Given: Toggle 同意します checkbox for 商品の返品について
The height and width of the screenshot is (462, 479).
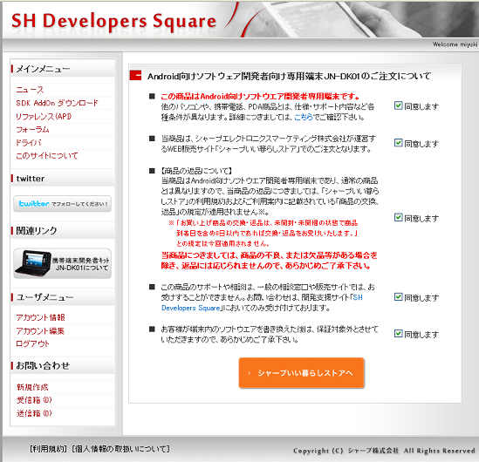Looking at the screenshot, I should coord(399,217).
